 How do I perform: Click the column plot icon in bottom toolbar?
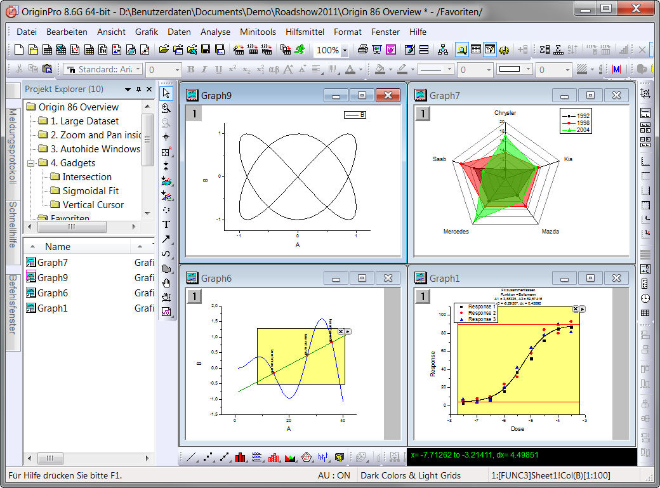(241, 457)
